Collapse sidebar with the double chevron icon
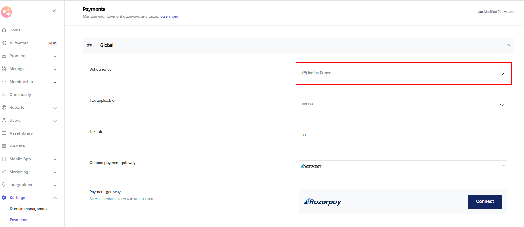 54,11
